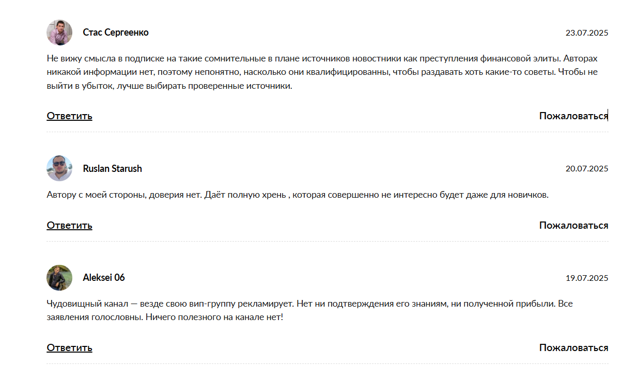Report Стас Сергеенко's comment with Пожаловаться
Viewport: 621px width, 381px height.
click(573, 116)
